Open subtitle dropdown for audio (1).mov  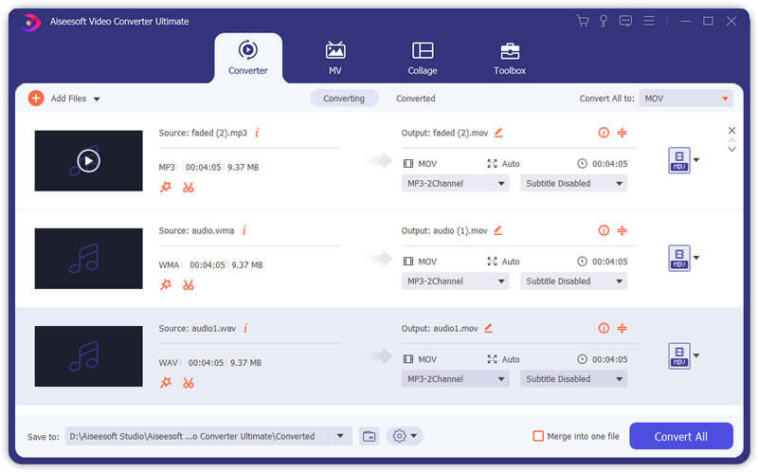(x=573, y=281)
